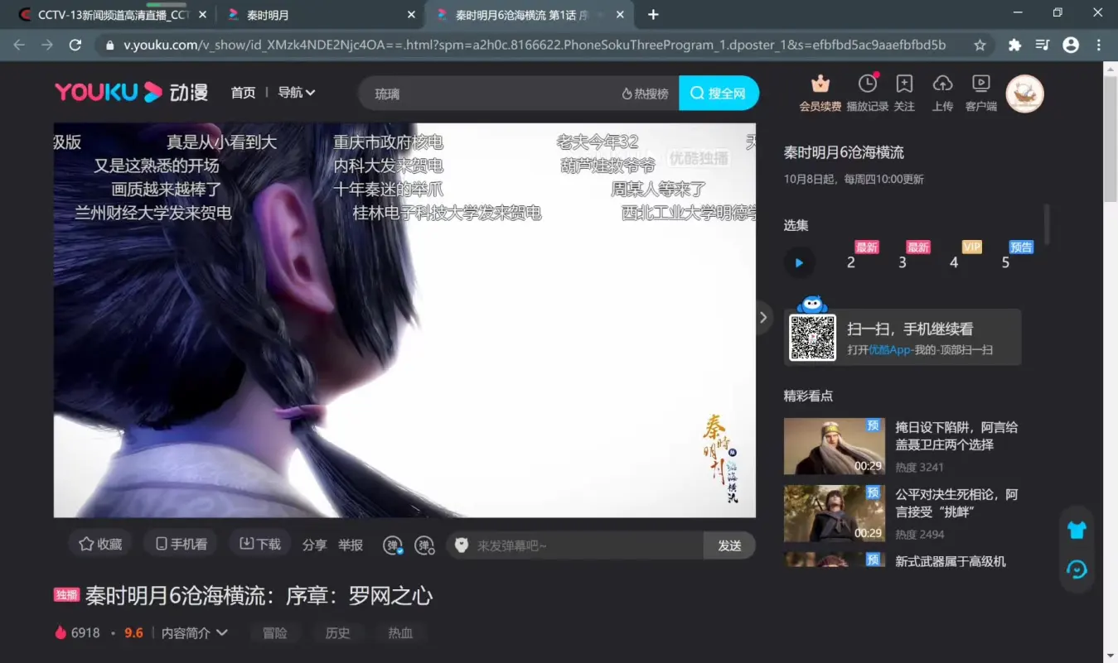Click the hot flame 6918 icon

point(60,632)
